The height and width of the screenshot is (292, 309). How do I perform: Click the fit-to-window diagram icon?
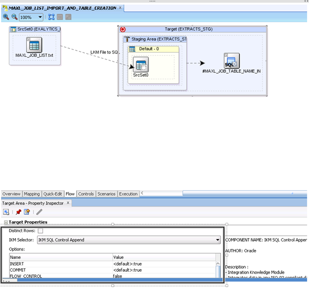click(x=51, y=17)
